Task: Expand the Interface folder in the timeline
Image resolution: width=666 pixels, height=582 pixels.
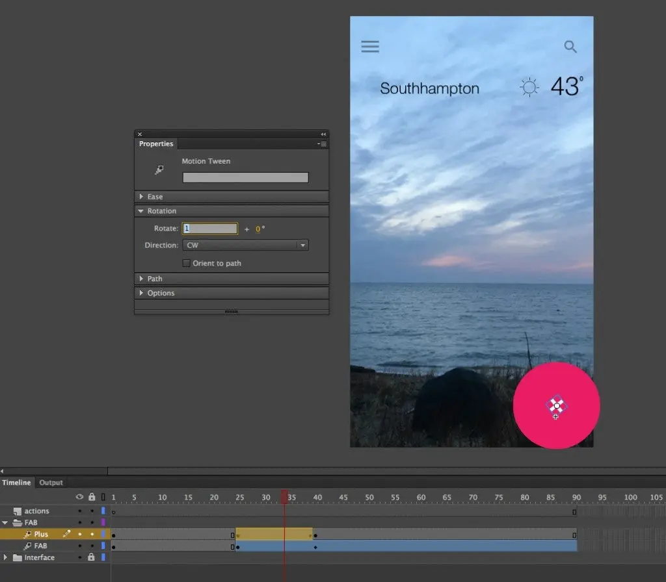Action: coord(4,556)
